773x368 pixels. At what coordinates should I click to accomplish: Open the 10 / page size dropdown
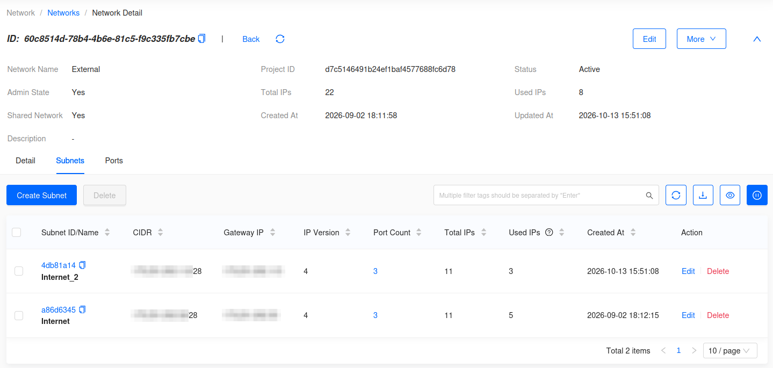pos(730,351)
